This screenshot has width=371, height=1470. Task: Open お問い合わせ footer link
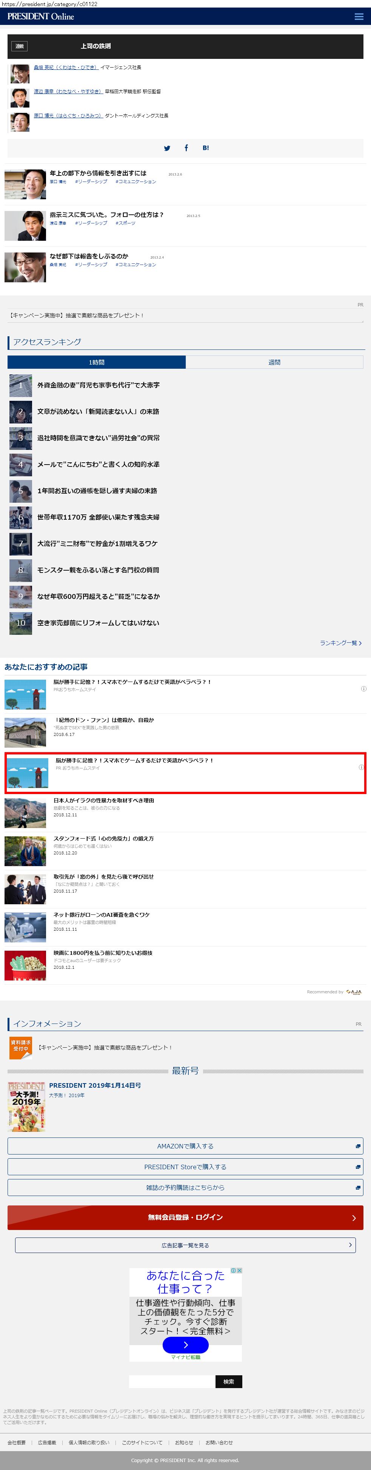point(219,1442)
